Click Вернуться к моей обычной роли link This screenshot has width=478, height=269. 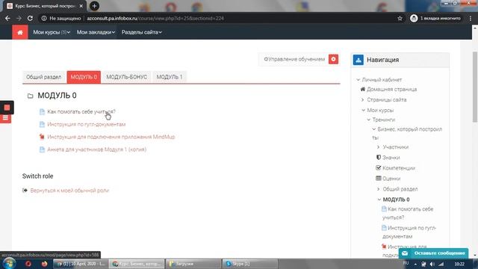tap(69, 191)
